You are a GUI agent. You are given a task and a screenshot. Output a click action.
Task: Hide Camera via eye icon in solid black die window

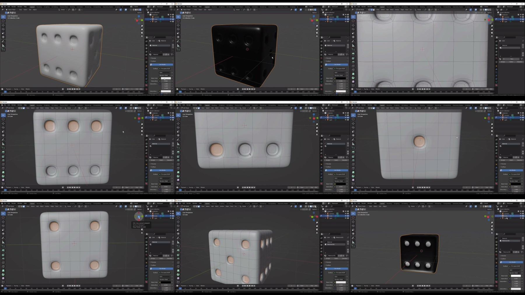tap(346, 17)
